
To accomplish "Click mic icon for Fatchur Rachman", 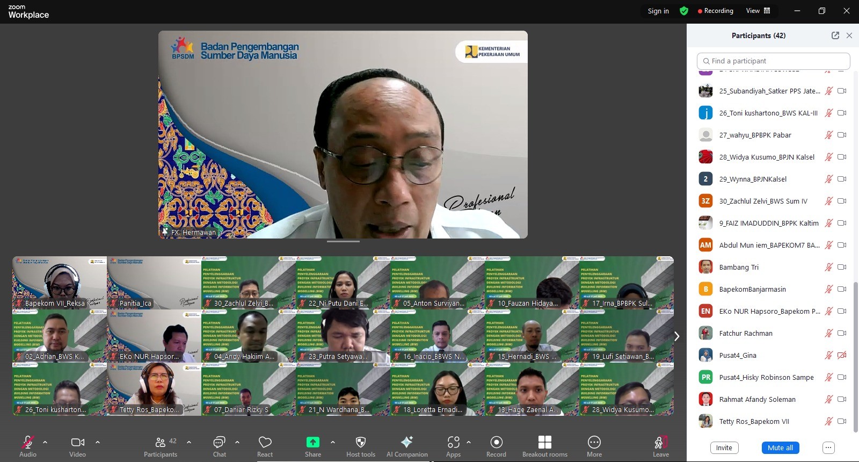I will coord(828,333).
